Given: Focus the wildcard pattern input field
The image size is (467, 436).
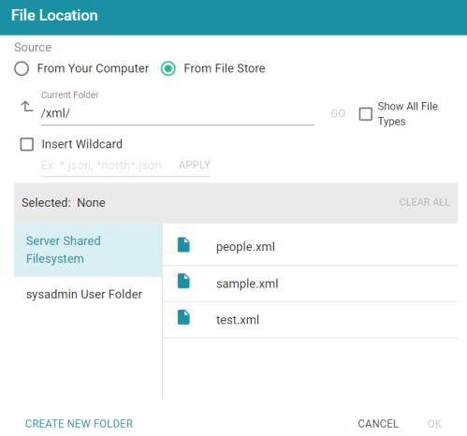Looking at the screenshot, I should pos(106,166).
